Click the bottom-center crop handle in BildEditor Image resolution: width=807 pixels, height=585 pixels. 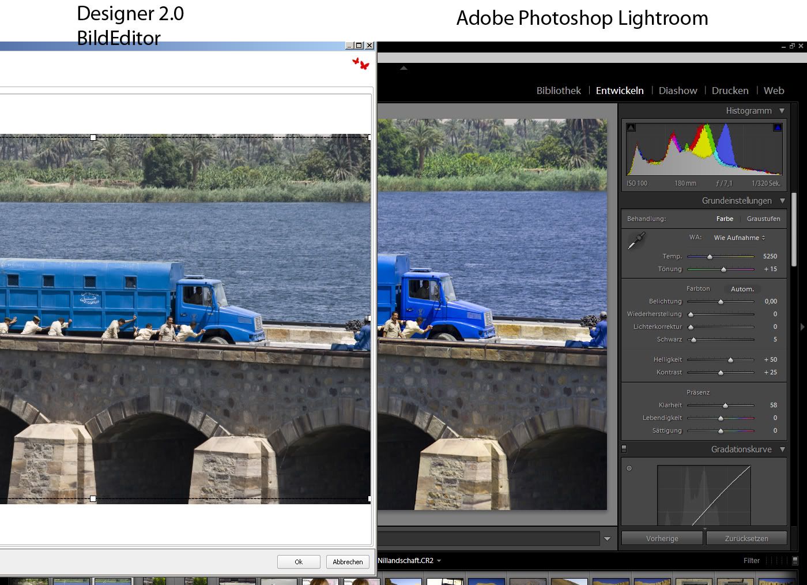pyautogui.click(x=93, y=498)
